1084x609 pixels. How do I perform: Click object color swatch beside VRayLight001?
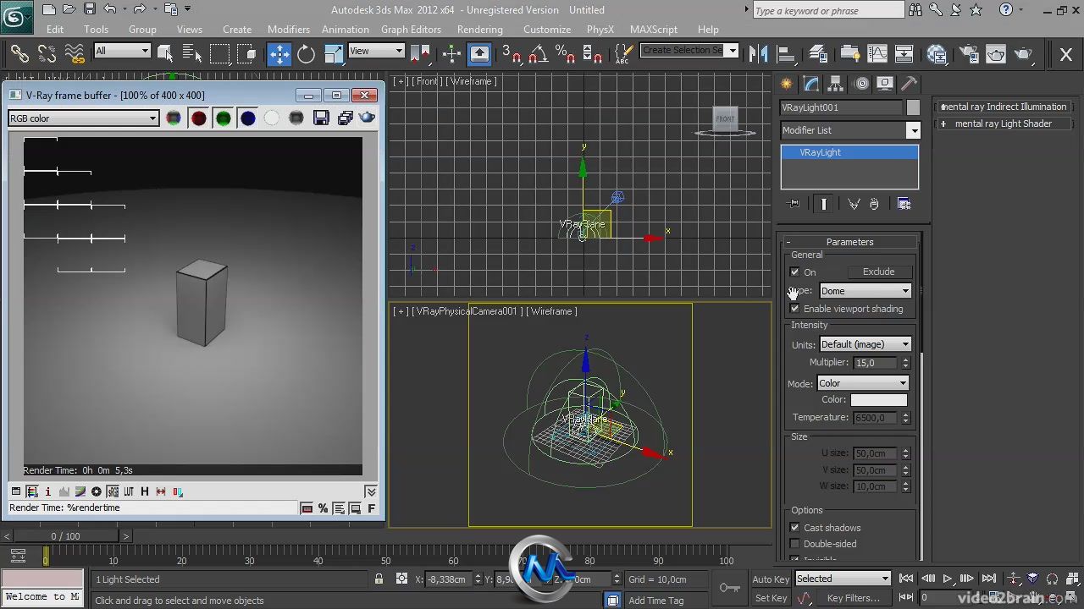[913, 107]
